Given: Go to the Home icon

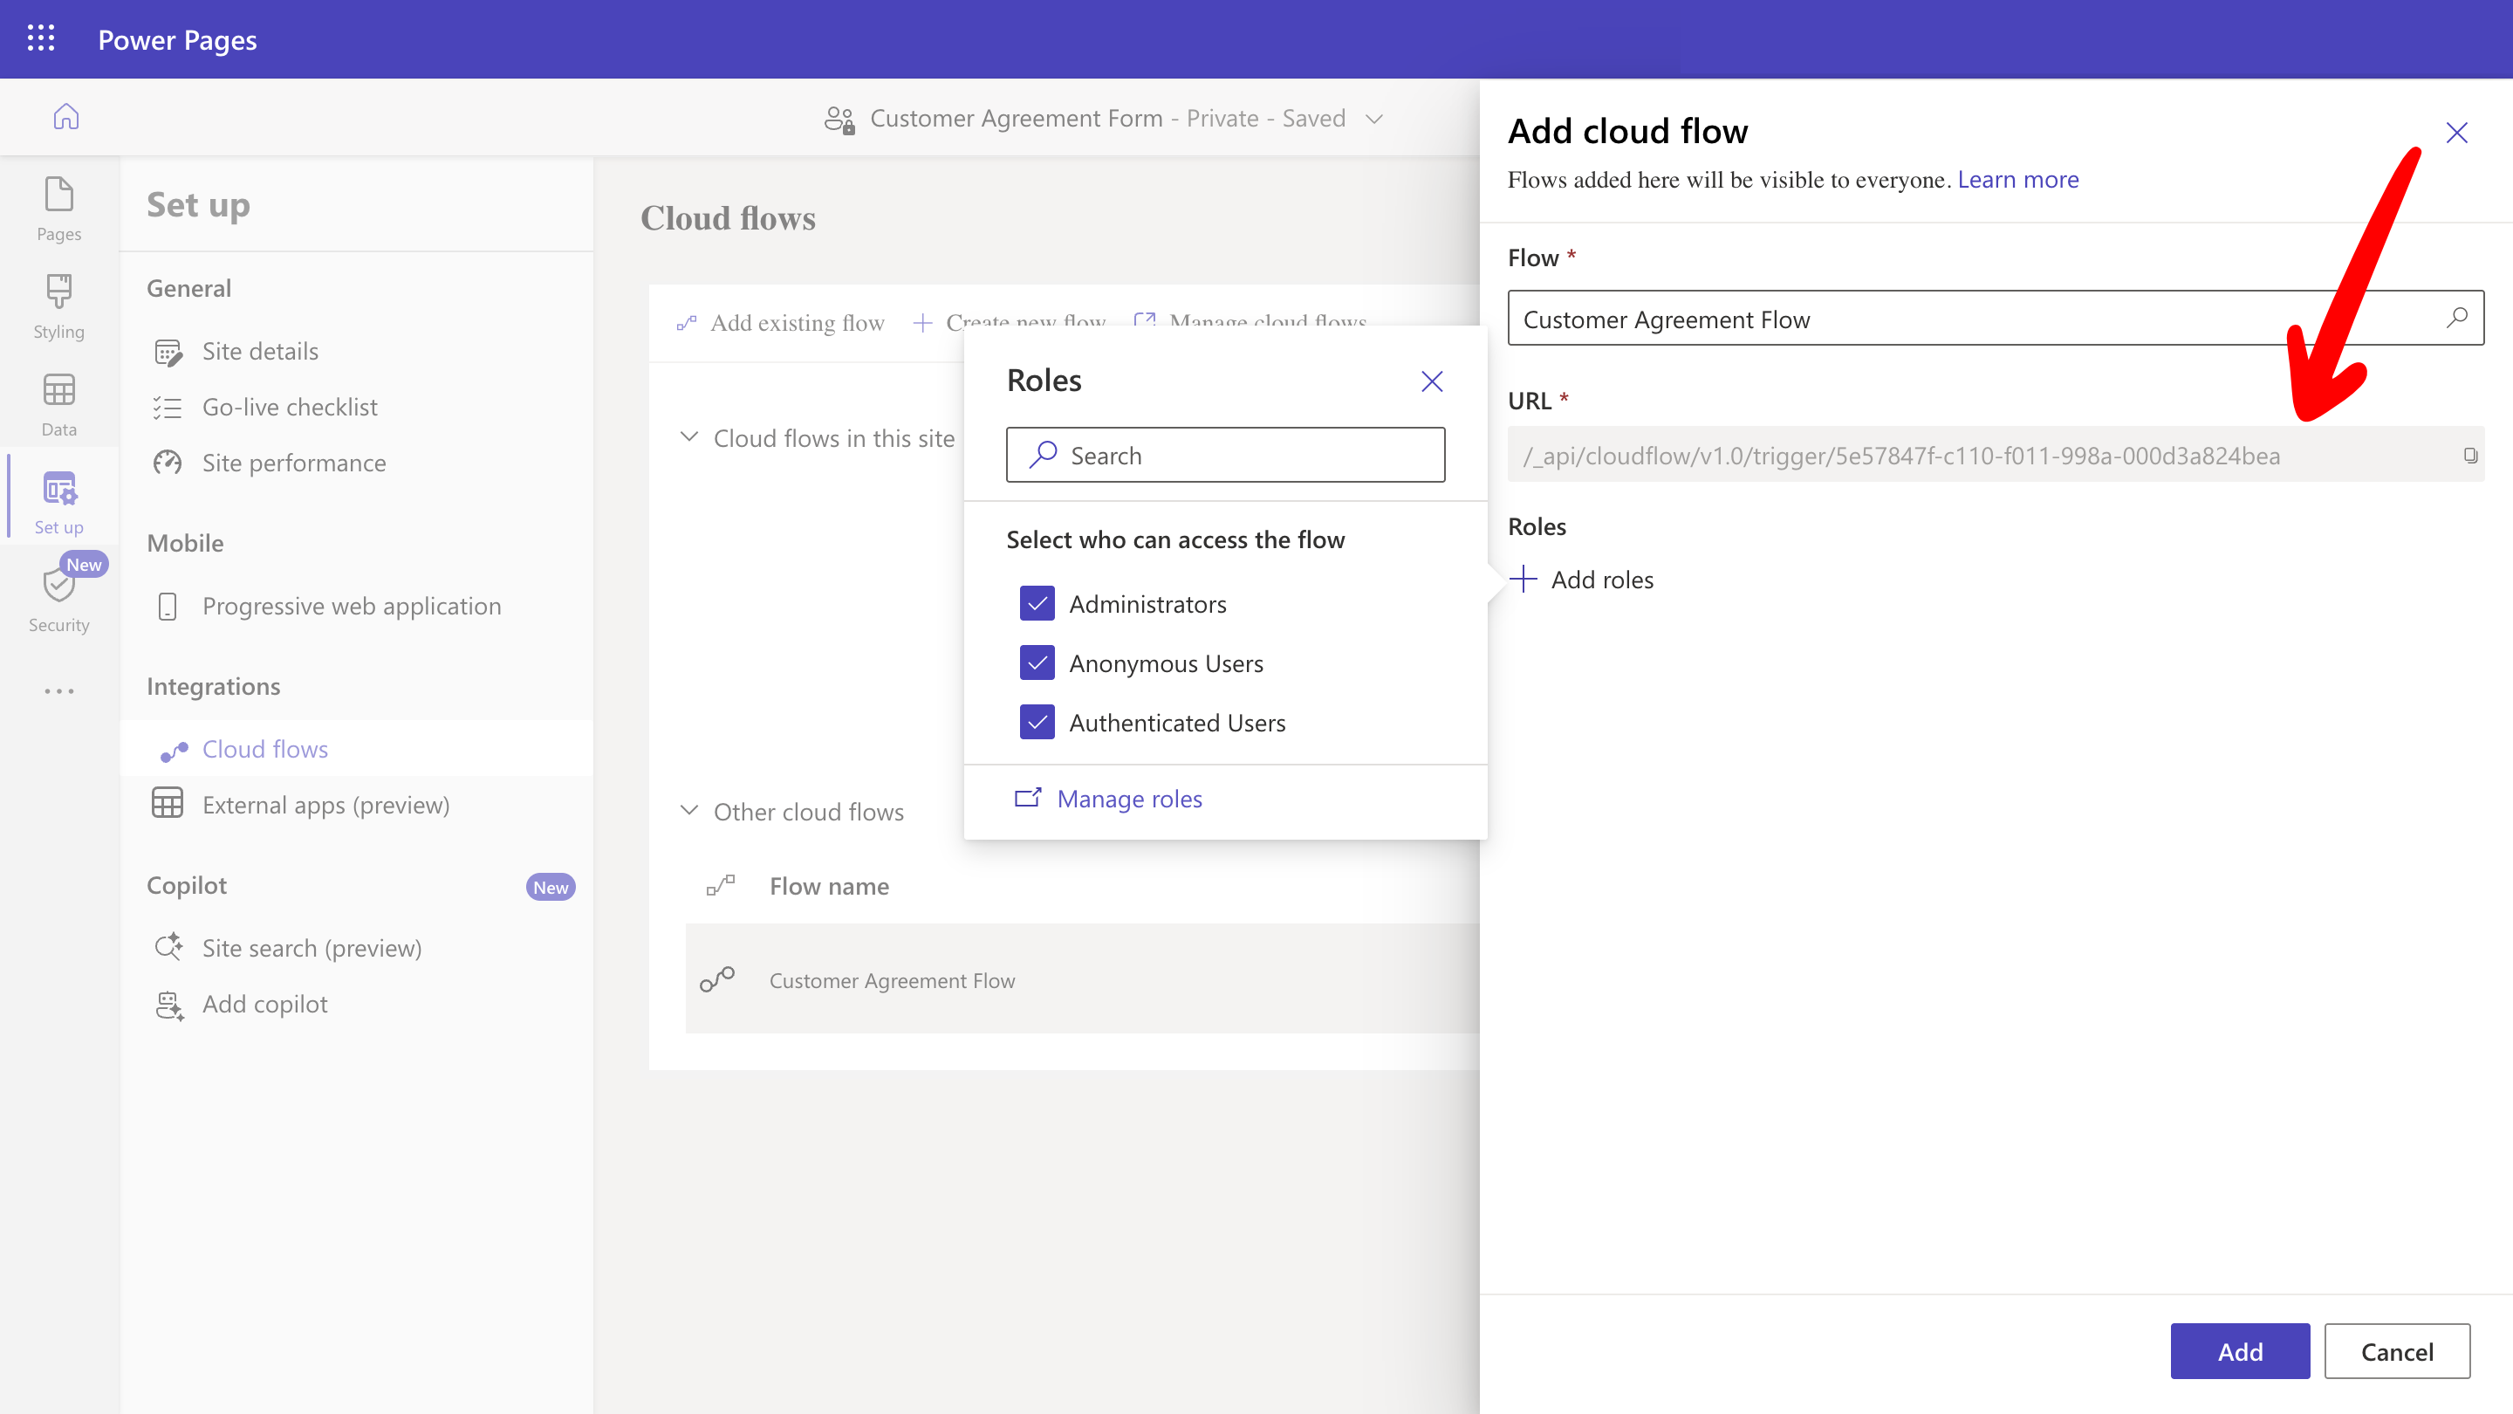Looking at the screenshot, I should pyautogui.click(x=65, y=117).
